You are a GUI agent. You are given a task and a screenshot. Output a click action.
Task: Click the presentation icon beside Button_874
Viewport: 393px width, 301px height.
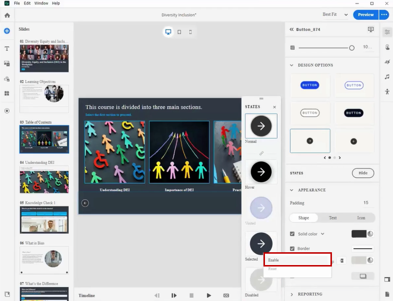[x=371, y=30]
